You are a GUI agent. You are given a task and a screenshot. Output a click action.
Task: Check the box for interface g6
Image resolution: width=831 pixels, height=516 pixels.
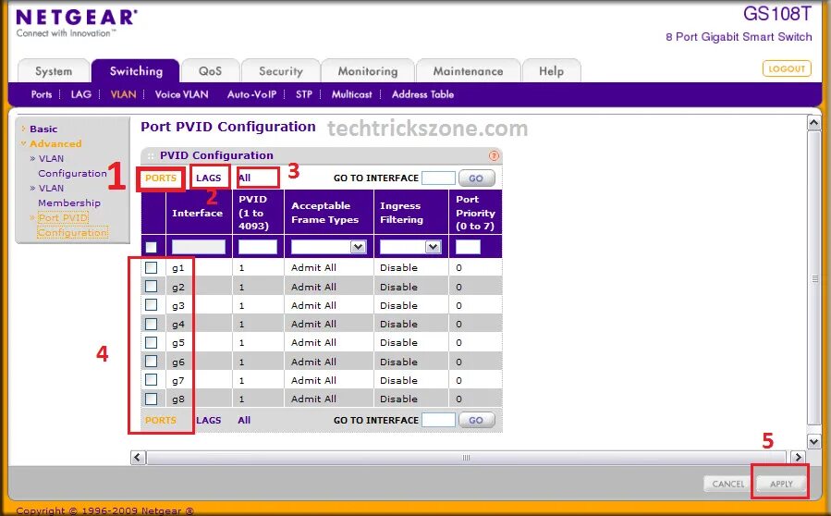coord(151,362)
